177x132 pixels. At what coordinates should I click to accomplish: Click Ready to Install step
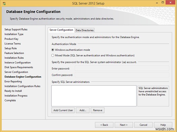[13, 91]
